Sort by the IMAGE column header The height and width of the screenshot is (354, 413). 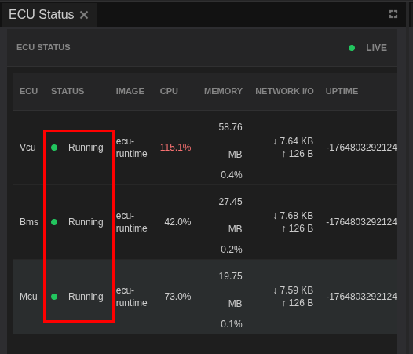pos(130,91)
